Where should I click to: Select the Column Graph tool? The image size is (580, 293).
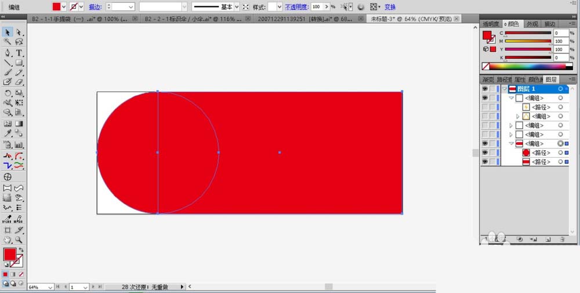(19, 144)
